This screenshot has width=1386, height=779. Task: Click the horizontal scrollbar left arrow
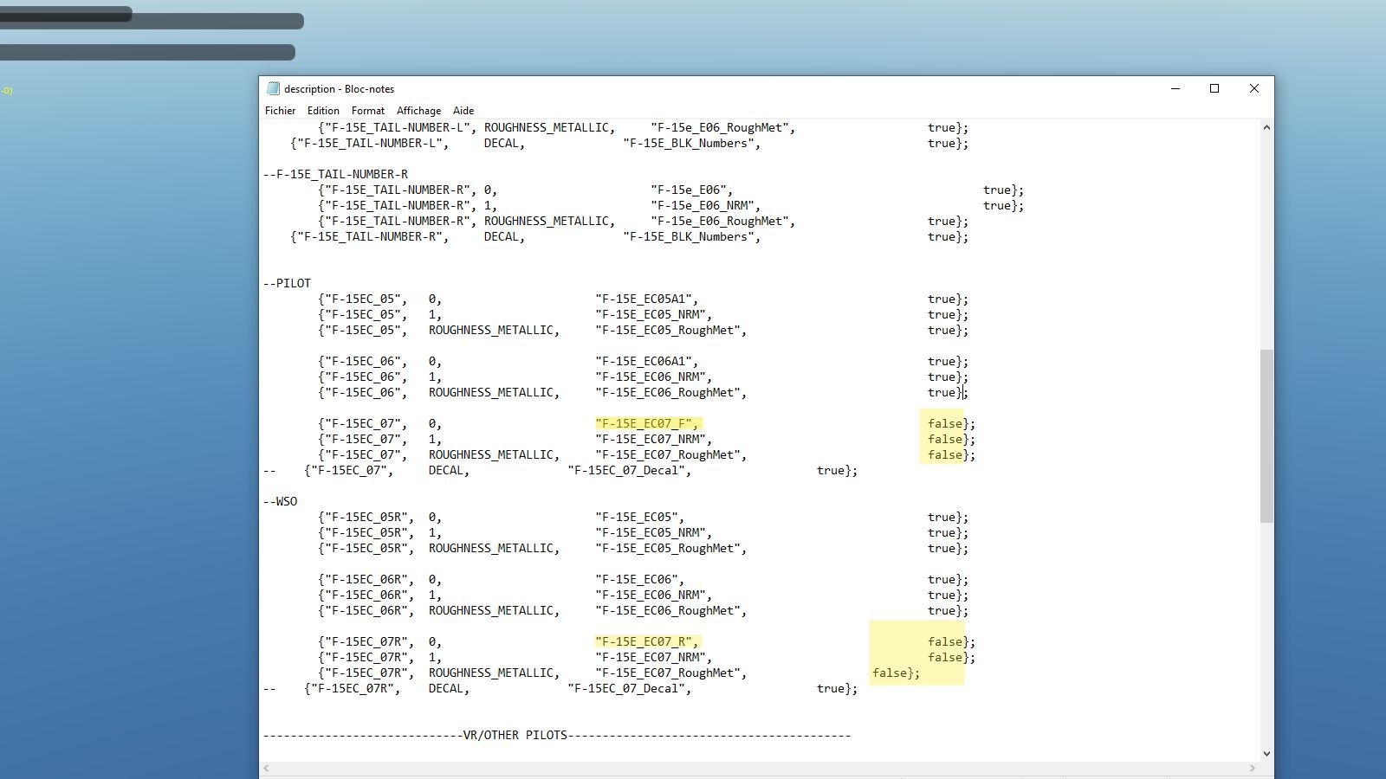click(x=267, y=768)
